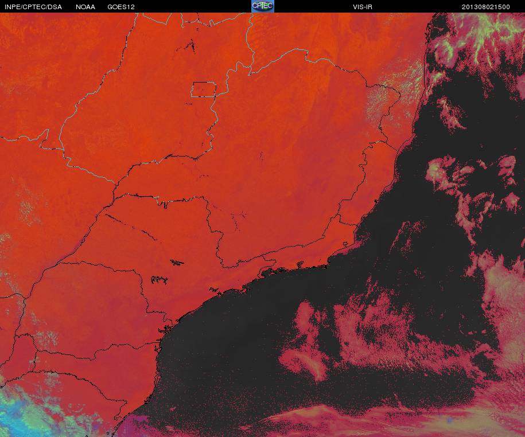The height and width of the screenshot is (437, 525).
Task: Click the GOES12 satellite label
Action: point(121,7)
